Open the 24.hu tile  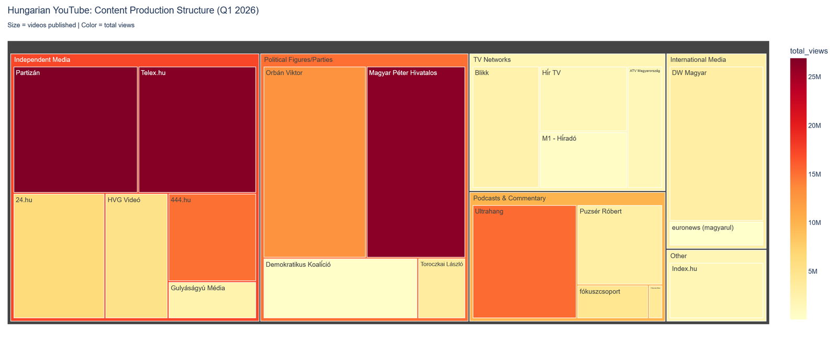point(59,256)
